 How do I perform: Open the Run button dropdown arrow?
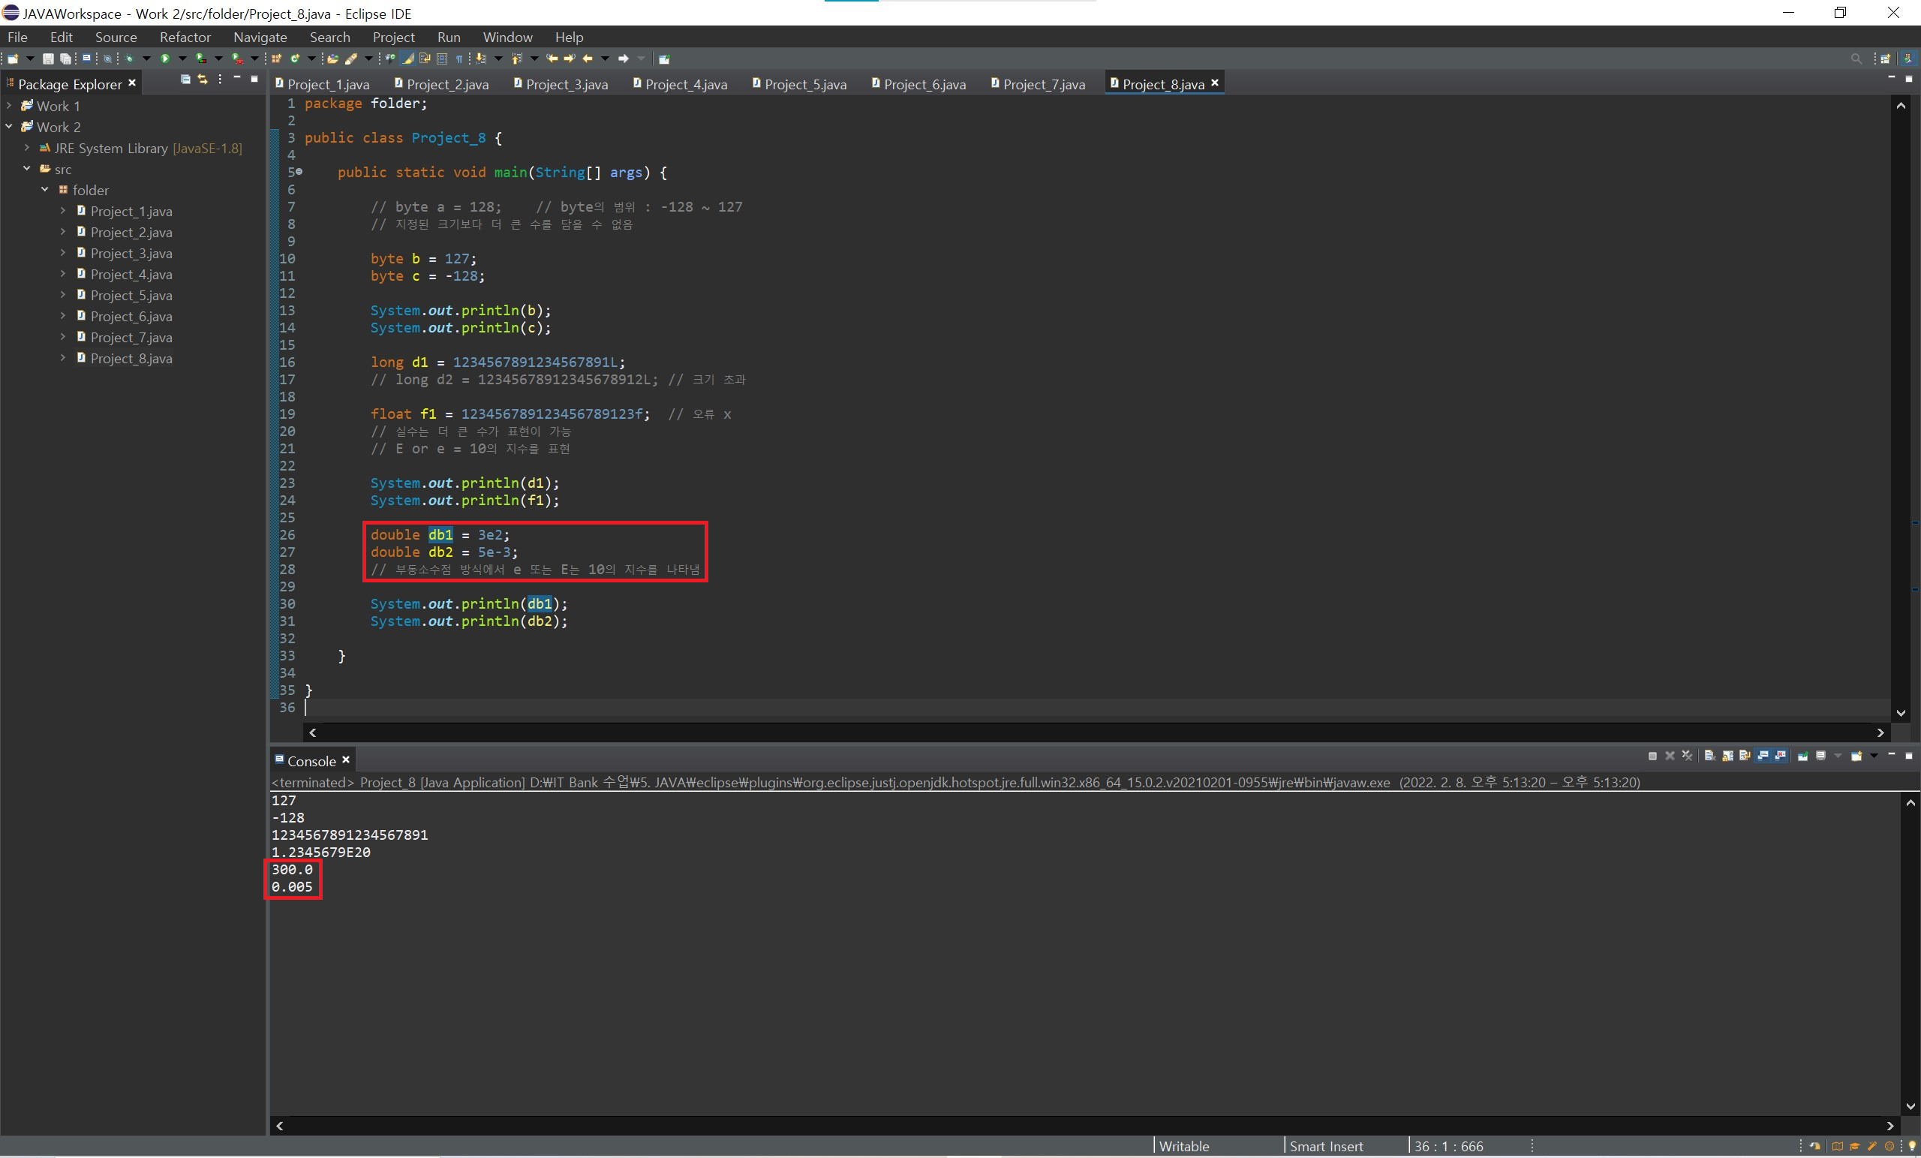[x=182, y=59]
